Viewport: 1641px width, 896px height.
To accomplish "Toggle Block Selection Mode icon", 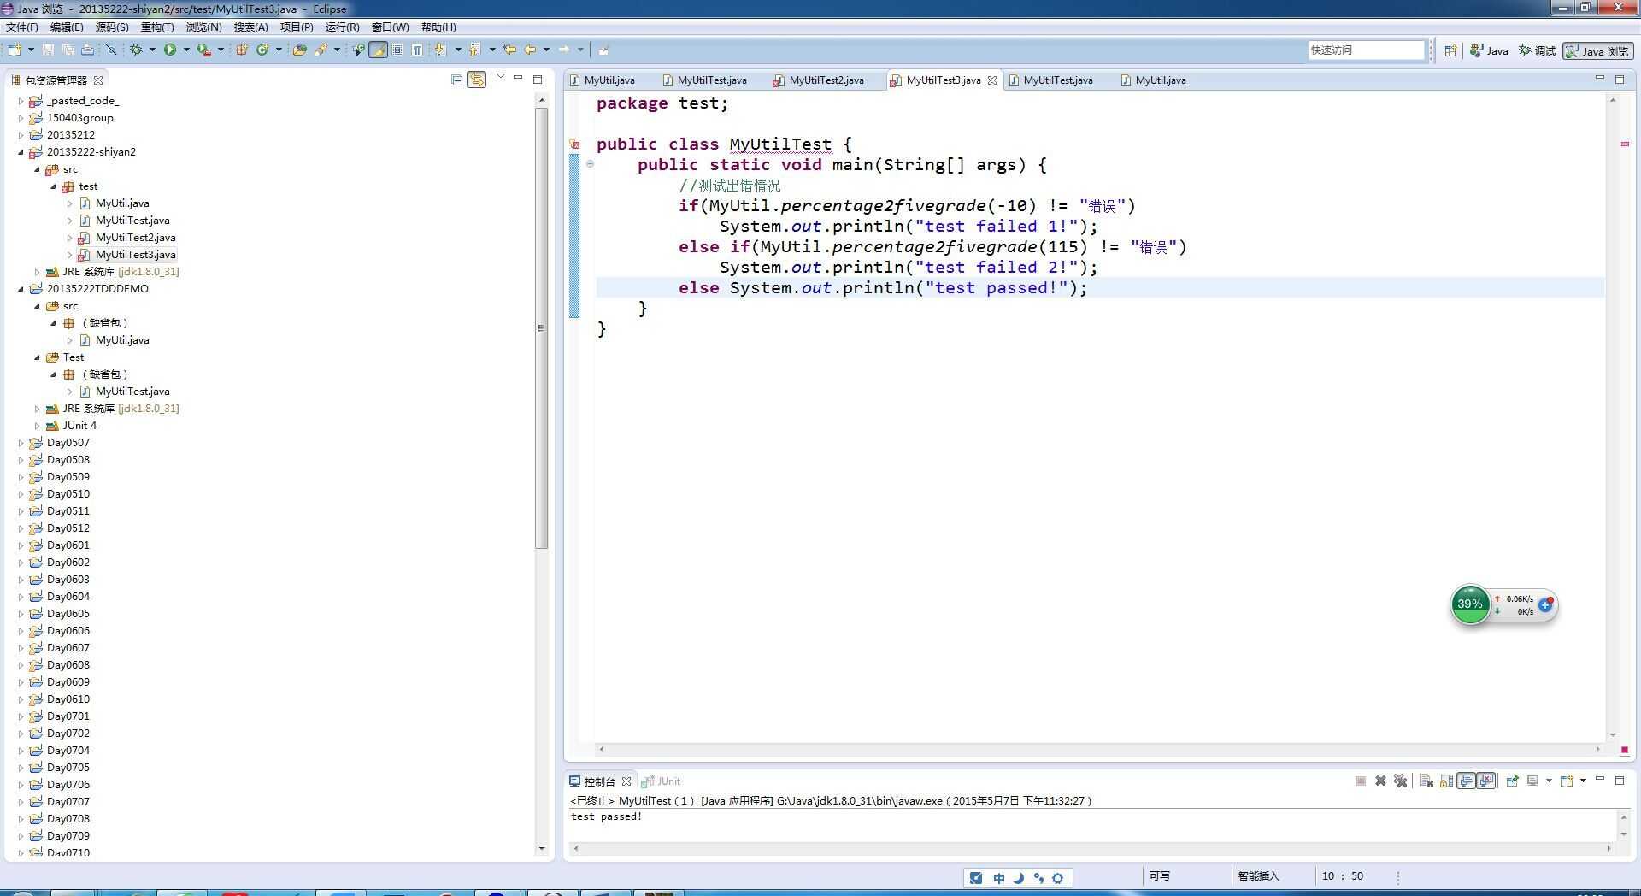I will (397, 50).
